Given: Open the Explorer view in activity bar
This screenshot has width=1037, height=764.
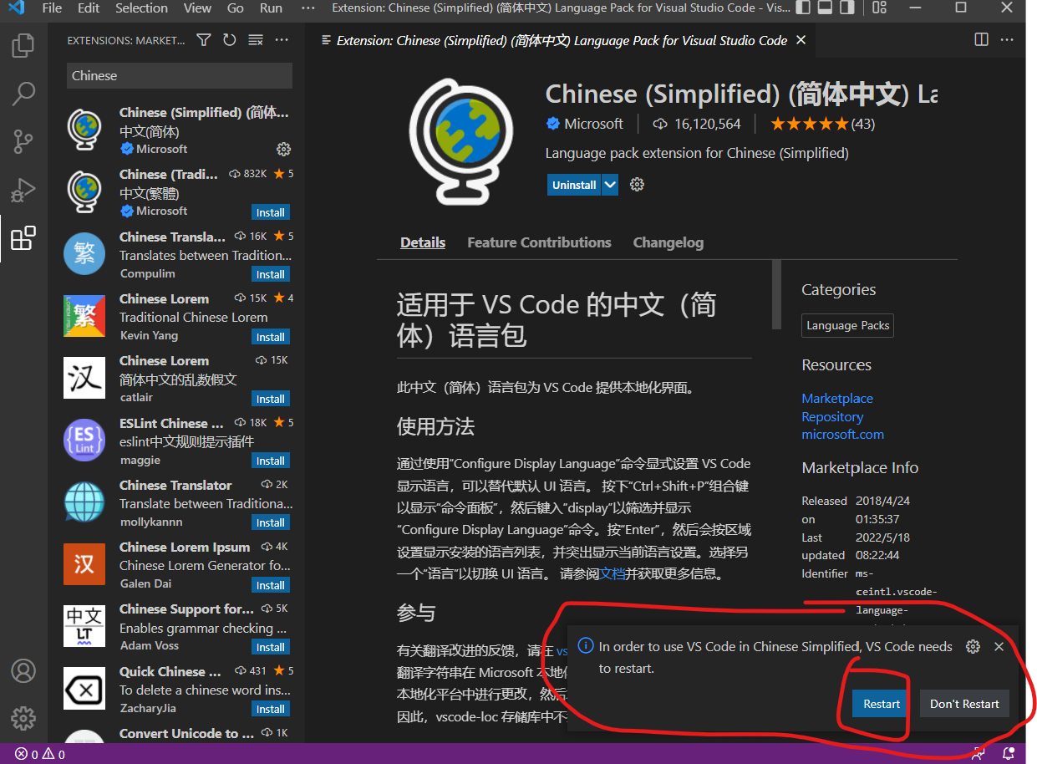Looking at the screenshot, I should point(23,44).
